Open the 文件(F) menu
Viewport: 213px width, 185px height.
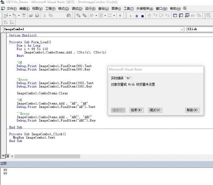[x=12, y=9]
